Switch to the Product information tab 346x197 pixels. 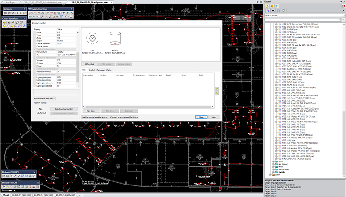[97, 70]
